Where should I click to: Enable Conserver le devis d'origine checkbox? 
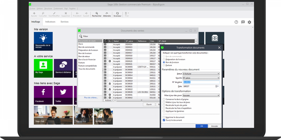tap(164, 99)
